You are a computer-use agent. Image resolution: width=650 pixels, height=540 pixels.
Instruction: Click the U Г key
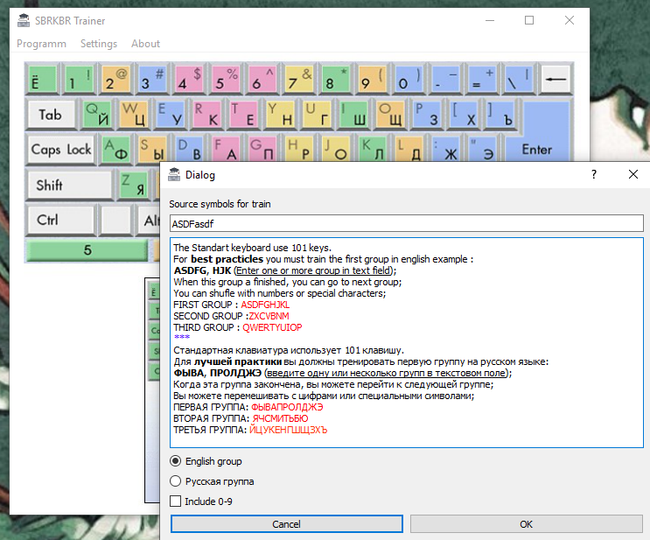[317, 114]
